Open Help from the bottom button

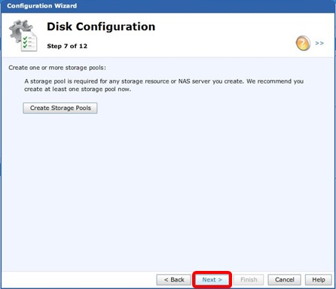pos(319,280)
